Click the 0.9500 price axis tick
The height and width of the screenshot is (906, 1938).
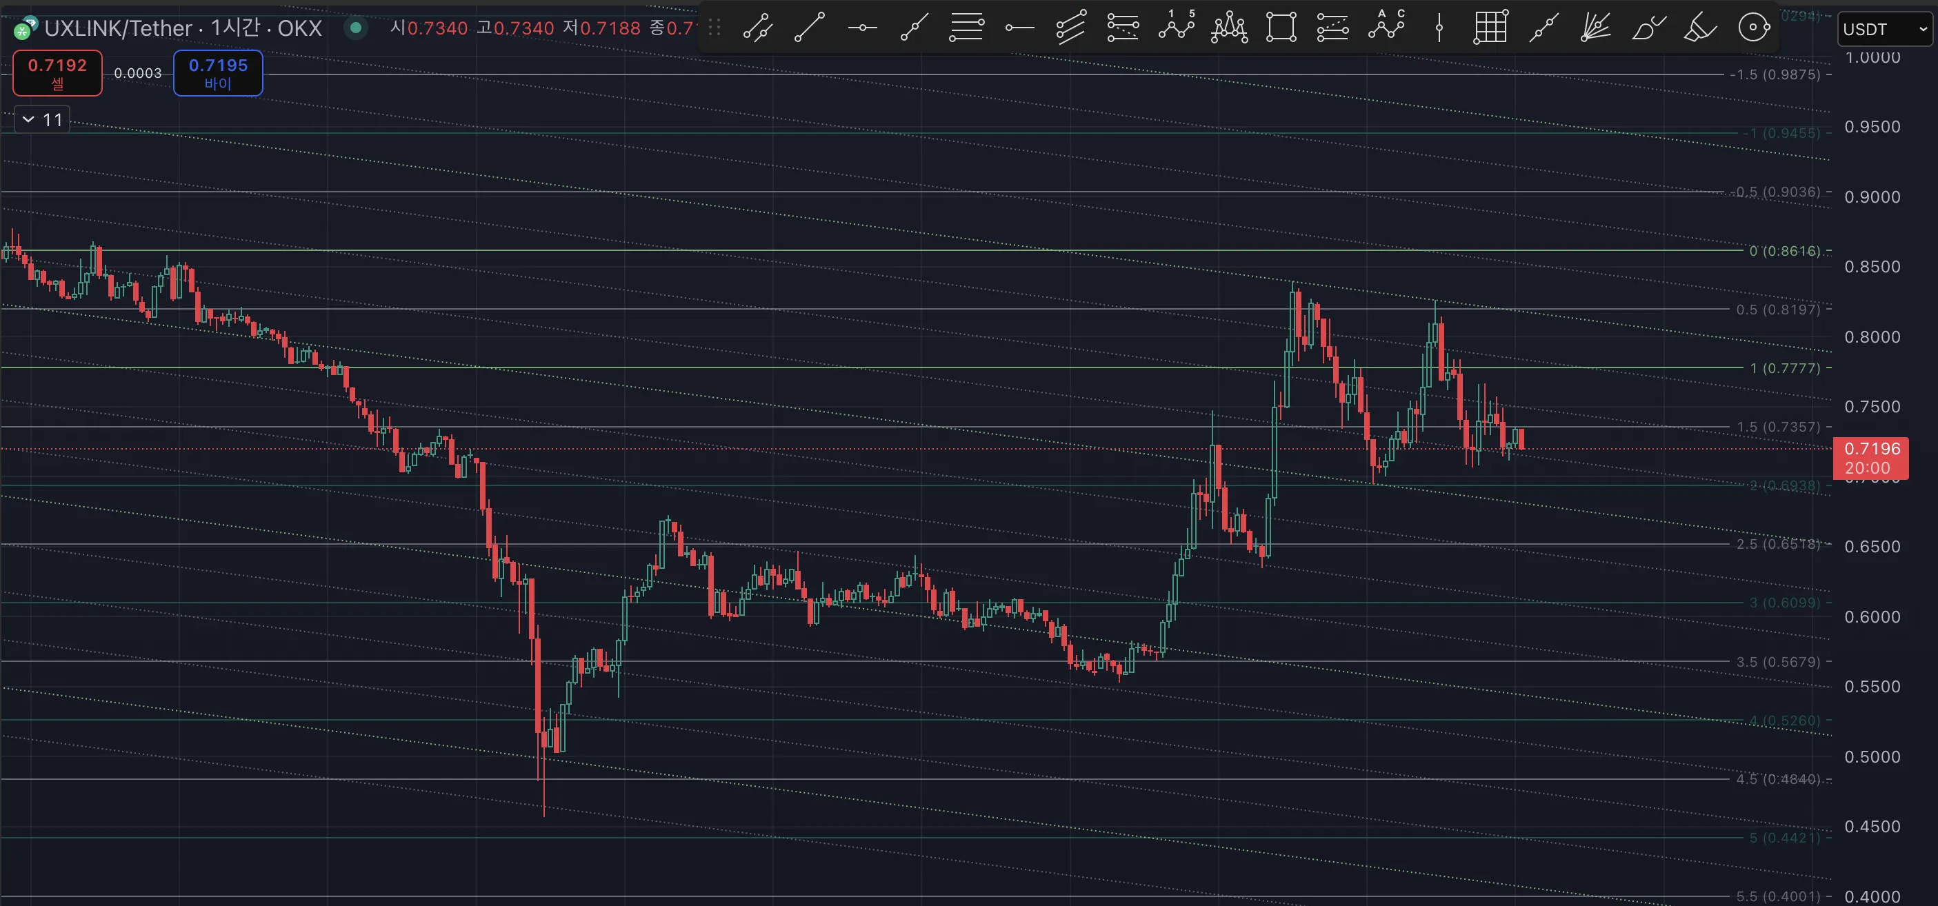point(1872,126)
